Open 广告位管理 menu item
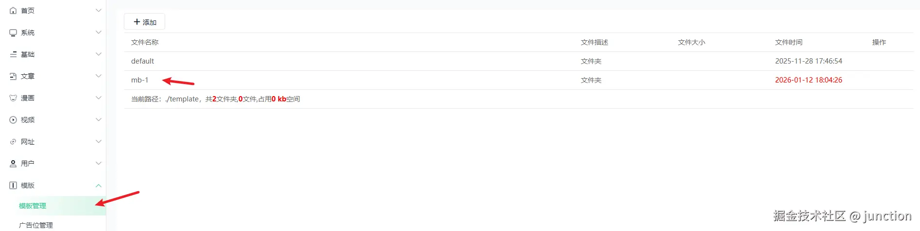 point(36,225)
